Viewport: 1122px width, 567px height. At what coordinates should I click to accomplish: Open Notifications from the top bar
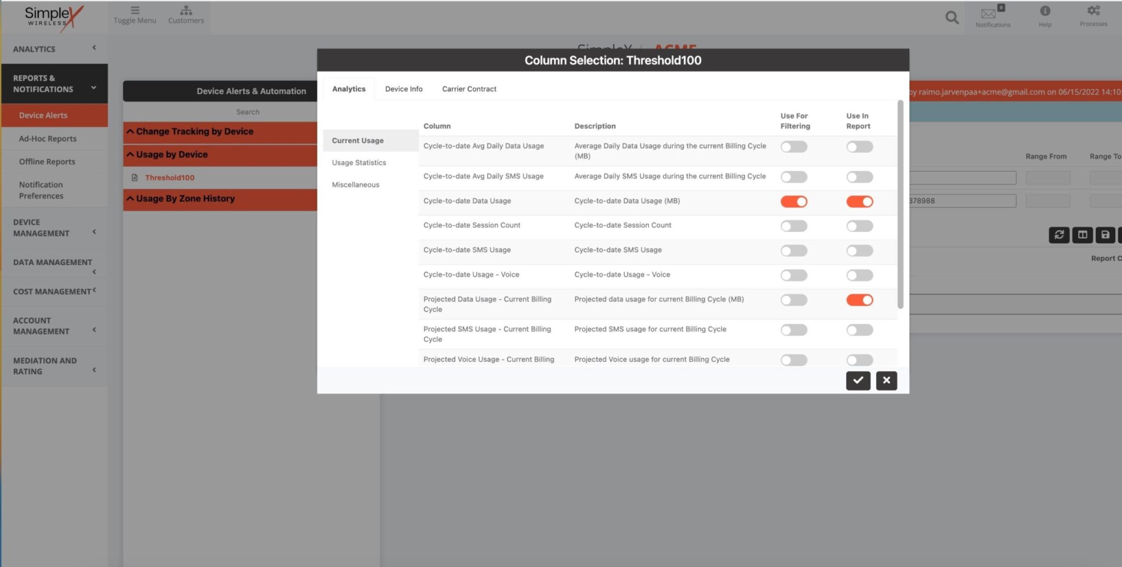click(993, 16)
